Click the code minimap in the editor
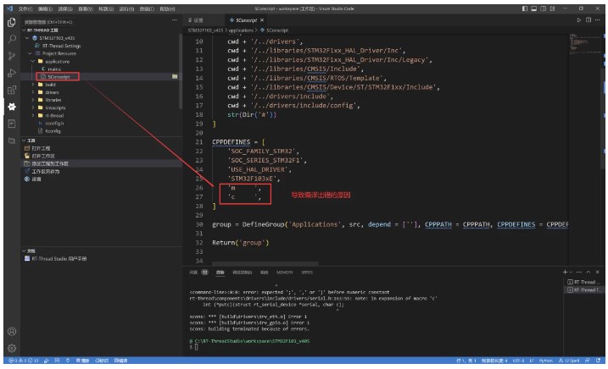Image resolution: width=608 pixels, height=369 pixels. (x=585, y=43)
